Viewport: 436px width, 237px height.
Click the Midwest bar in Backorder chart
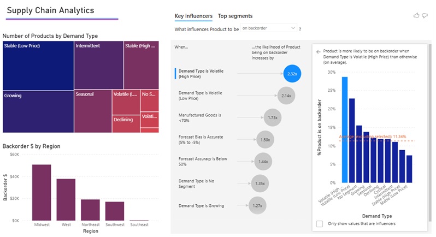click(x=42, y=192)
